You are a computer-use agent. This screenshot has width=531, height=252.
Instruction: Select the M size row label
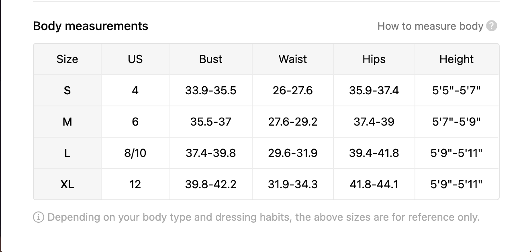tap(67, 122)
